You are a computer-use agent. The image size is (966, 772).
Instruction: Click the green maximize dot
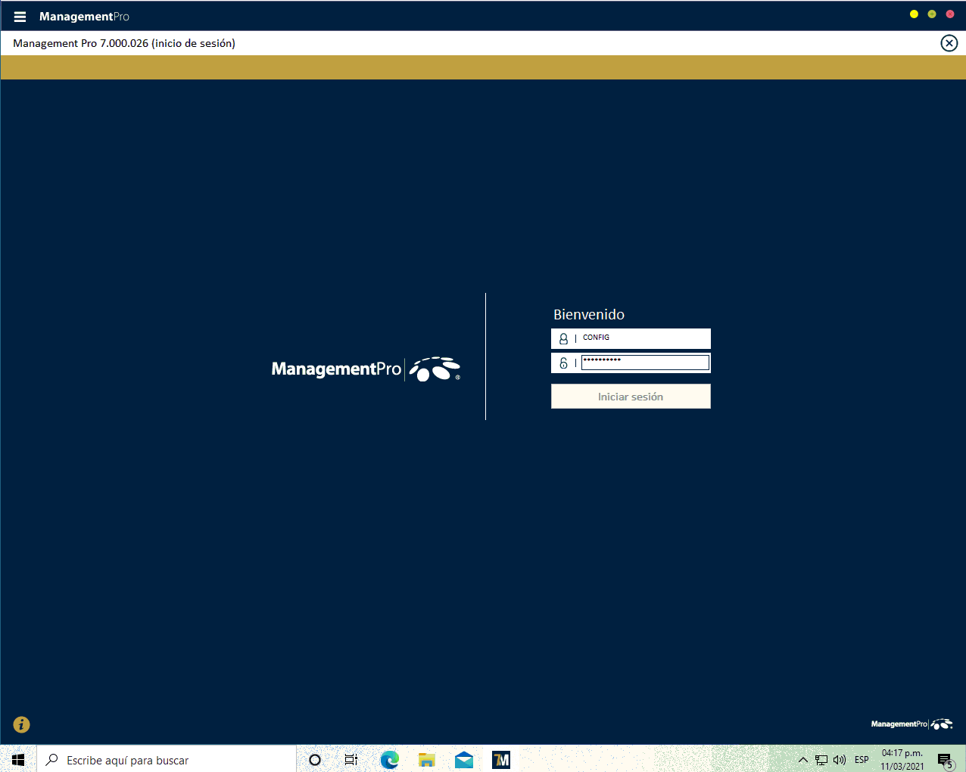tap(932, 14)
